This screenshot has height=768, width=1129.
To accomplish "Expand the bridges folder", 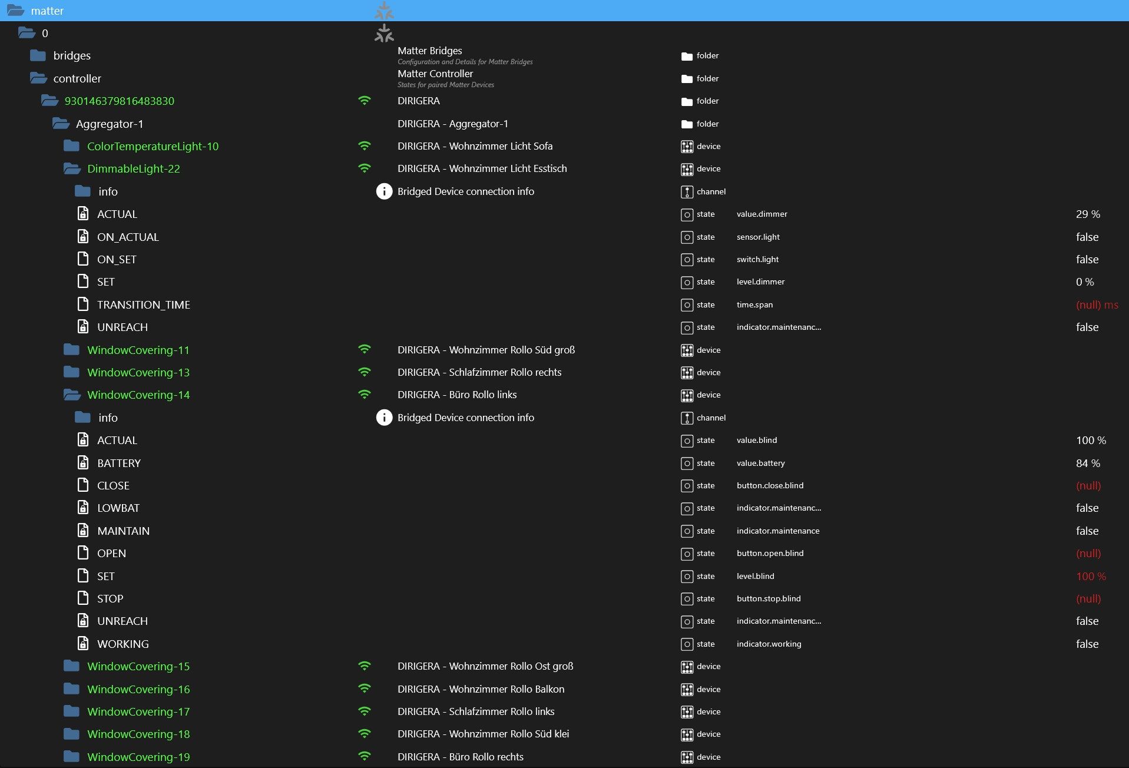I will (38, 56).
